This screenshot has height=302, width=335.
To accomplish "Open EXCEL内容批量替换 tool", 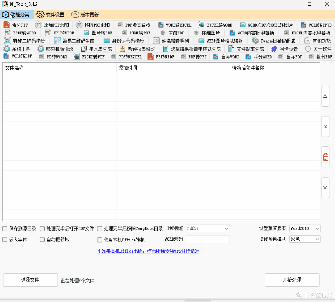I will pyautogui.click(x=307, y=33).
